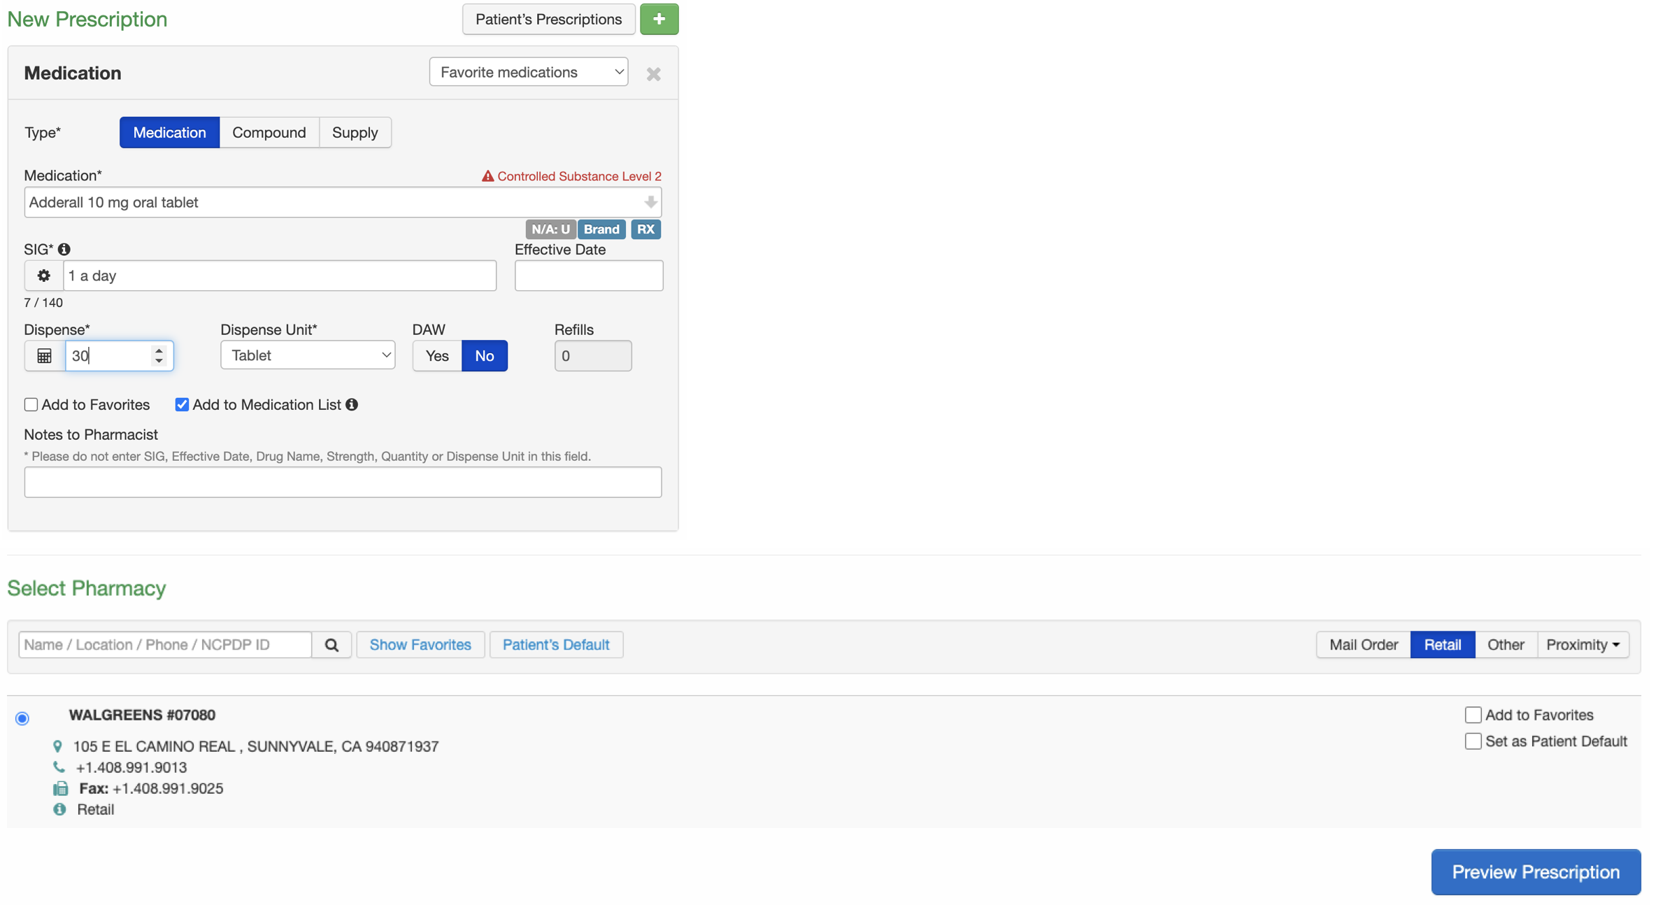This screenshot has height=905, width=1656.
Task: Click the Walgreens address 105 E El Camino Real
Action: (256, 746)
